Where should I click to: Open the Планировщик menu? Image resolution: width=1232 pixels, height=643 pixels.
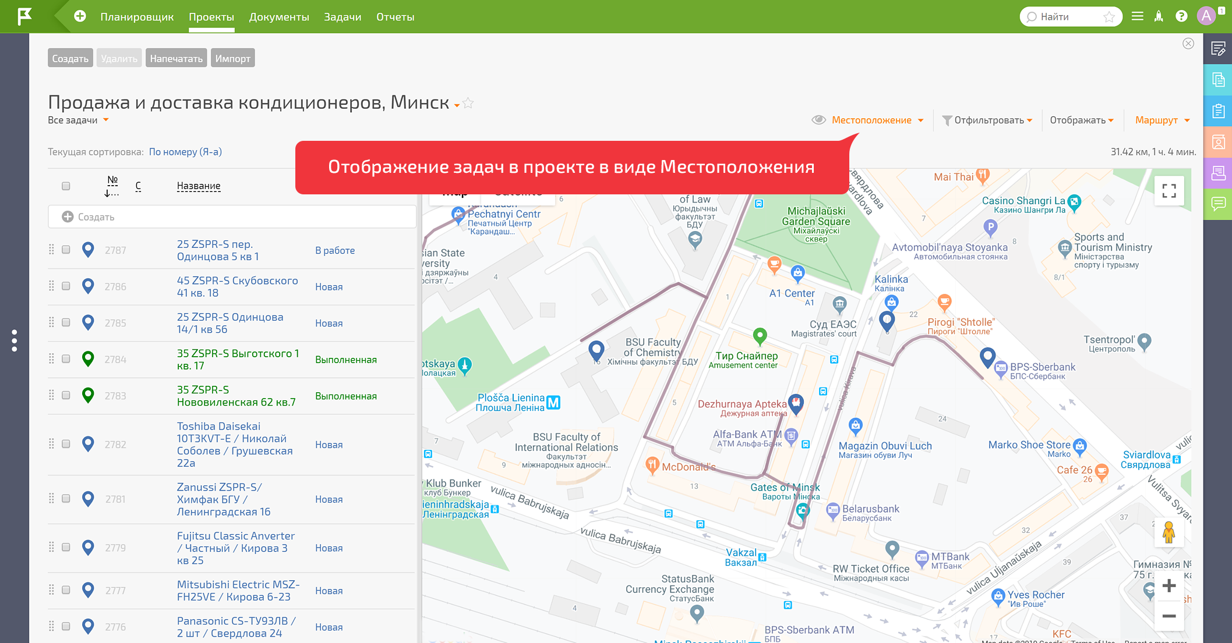(137, 17)
